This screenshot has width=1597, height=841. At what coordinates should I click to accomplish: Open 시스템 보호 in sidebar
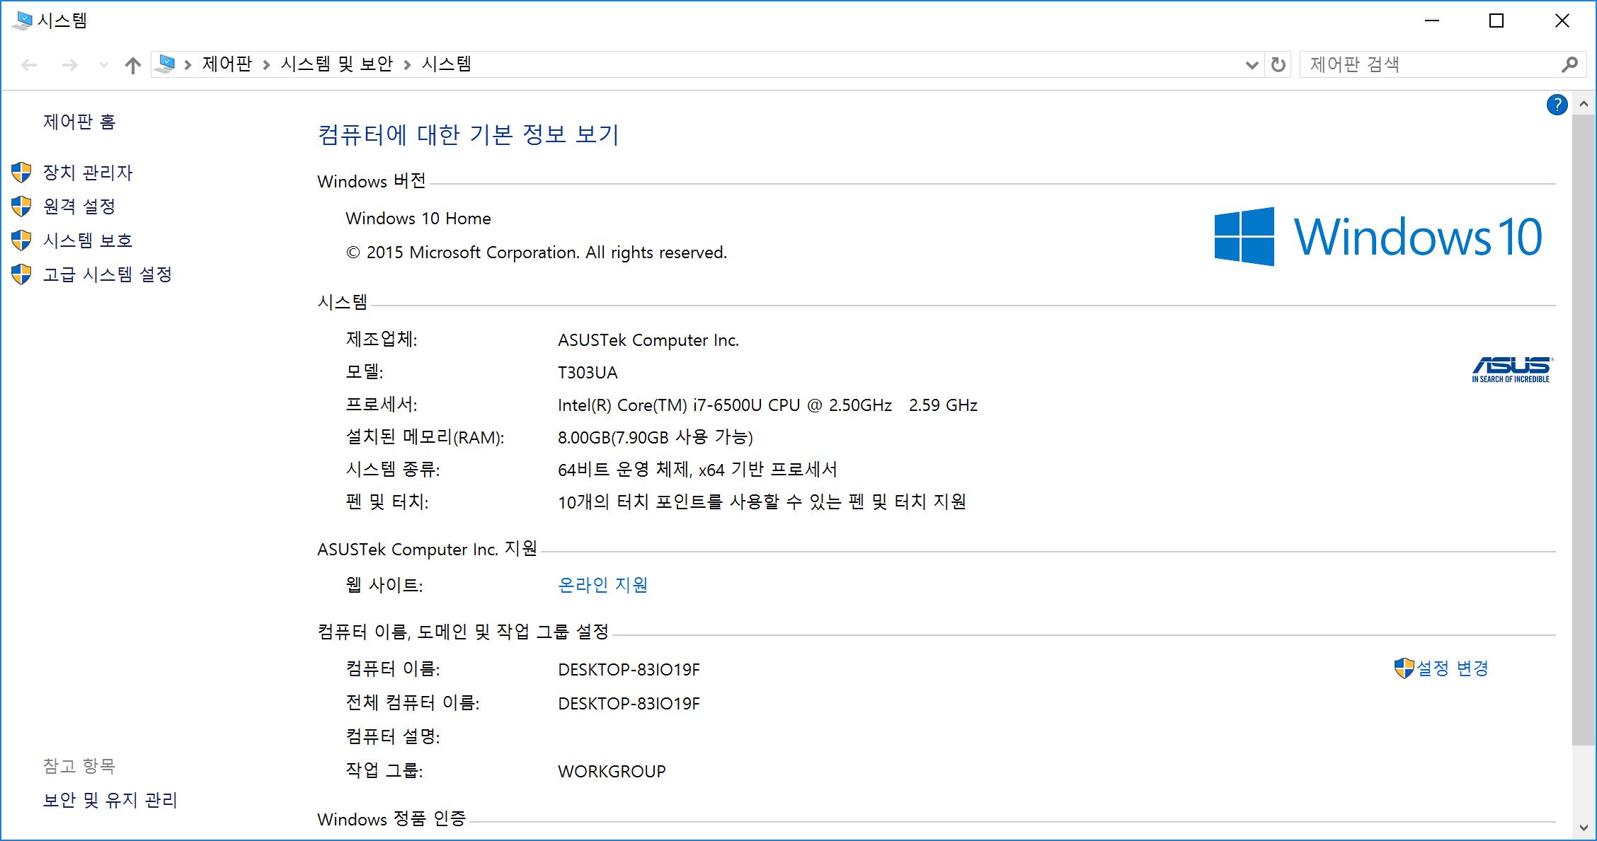(x=88, y=240)
